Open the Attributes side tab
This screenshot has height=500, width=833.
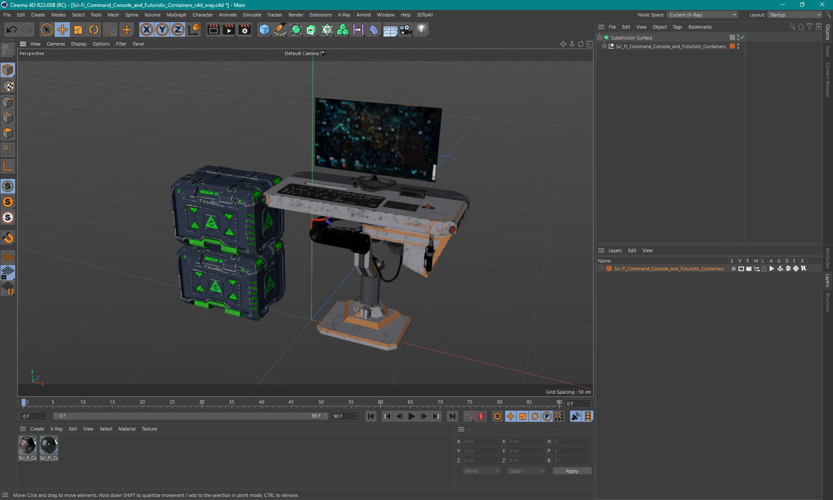(x=828, y=258)
